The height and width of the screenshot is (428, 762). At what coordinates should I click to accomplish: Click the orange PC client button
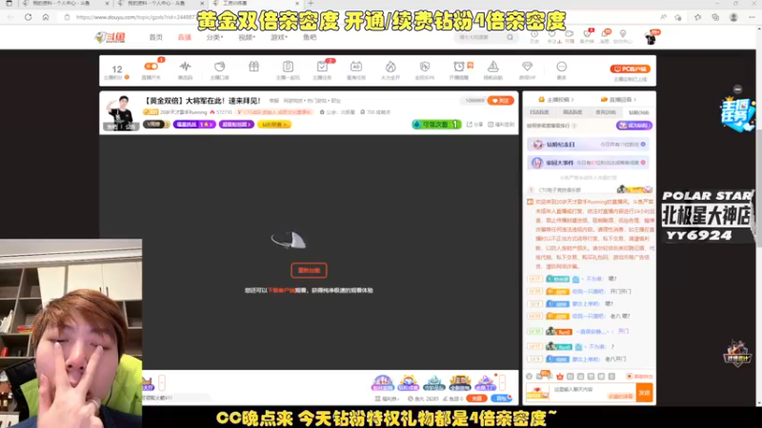tap(630, 68)
